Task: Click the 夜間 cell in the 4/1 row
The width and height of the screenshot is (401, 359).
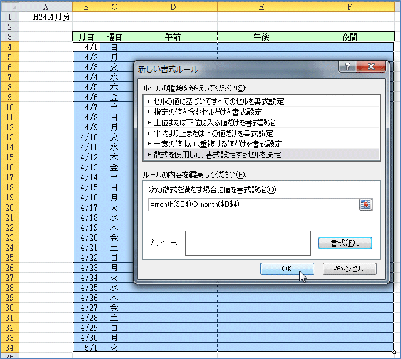Action: 350,47
